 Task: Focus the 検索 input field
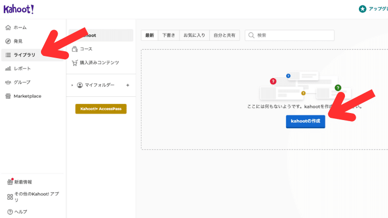coord(289,36)
